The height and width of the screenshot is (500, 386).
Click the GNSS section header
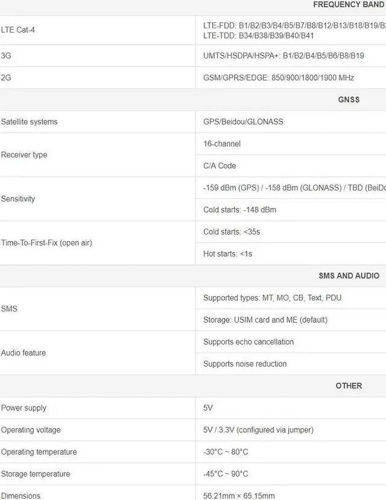tap(349, 100)
